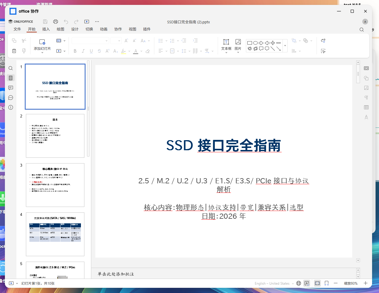This screenshot has width=379, height=293.
Task: Click the Text Box (文本框) button
Action: click(226, 45)
